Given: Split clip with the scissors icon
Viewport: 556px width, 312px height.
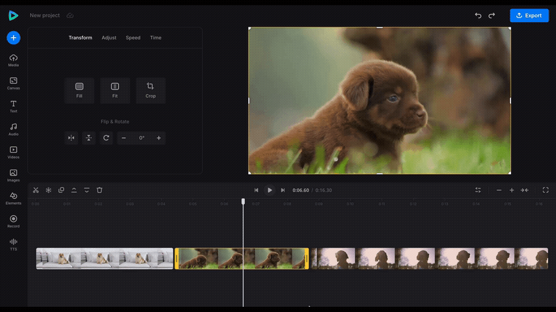Looking at the screenshot, I should tap(36, 190).
